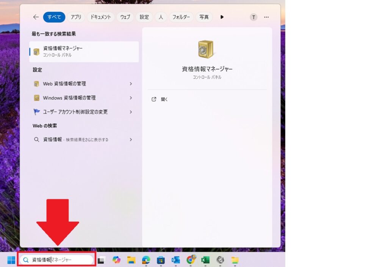Click the large 資格情報マネージャー safe icon
388x267 pixels.
click(207, 50)
